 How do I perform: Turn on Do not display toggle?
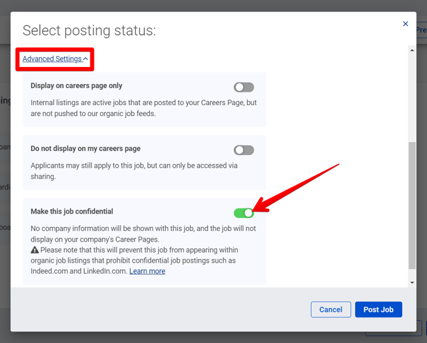click(243, 150)
